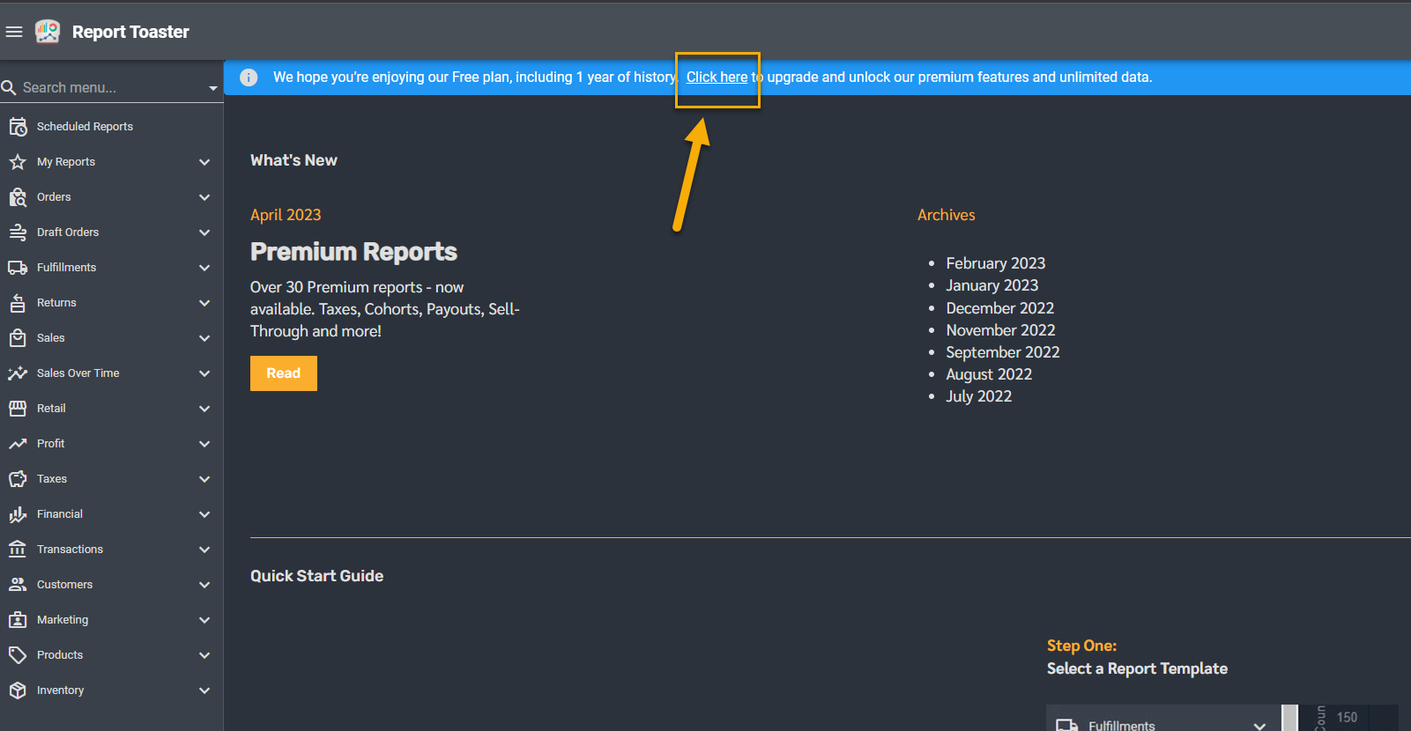Viewport: 1411px width, 731px height.
Task: Click the Inventory box icon
Action: (x=18, y=690)
